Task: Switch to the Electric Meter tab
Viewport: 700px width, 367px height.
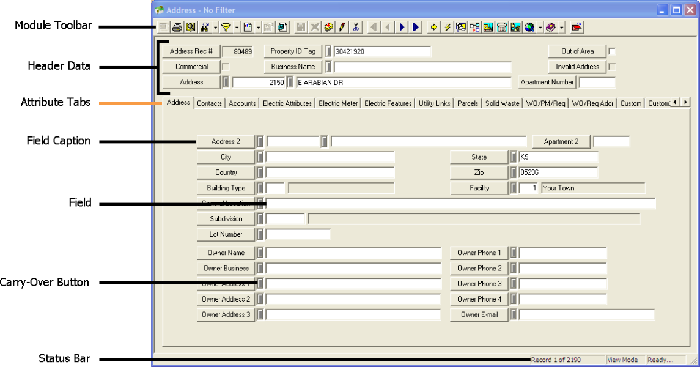Action: click(x=338, y=103)
